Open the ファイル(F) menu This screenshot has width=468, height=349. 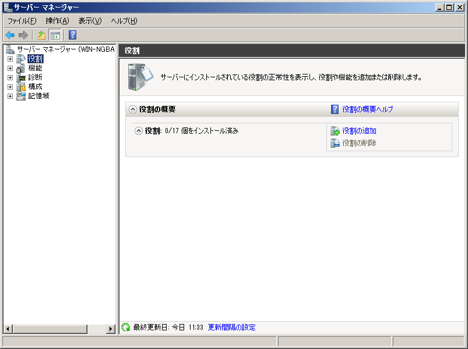22,21
